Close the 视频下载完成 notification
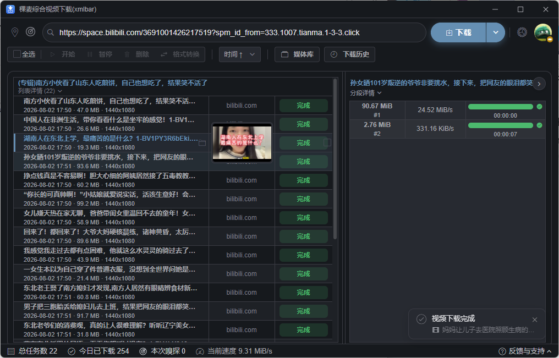Image resolution: width=559 pixels, height=358 pixels. point(534,320)
